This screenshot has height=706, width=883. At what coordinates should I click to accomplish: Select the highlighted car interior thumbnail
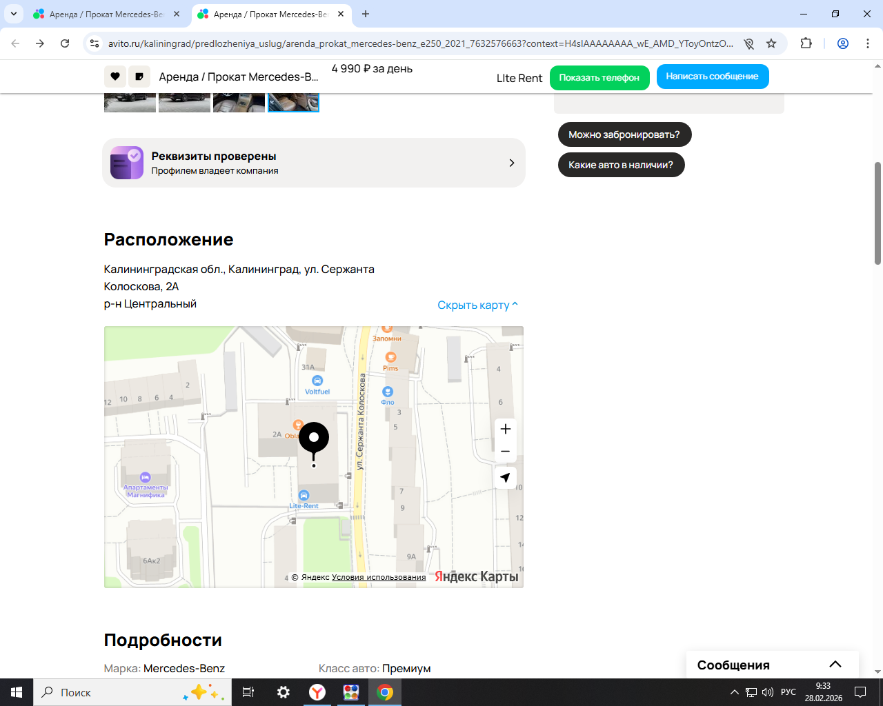pos(293,102)
